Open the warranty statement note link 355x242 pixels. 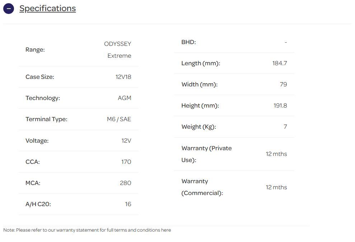tap(87, 230)
